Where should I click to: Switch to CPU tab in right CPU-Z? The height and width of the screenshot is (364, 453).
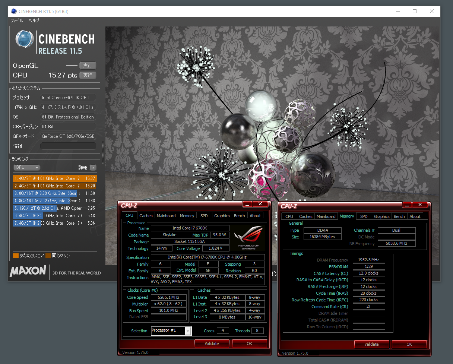click(289, 216)
